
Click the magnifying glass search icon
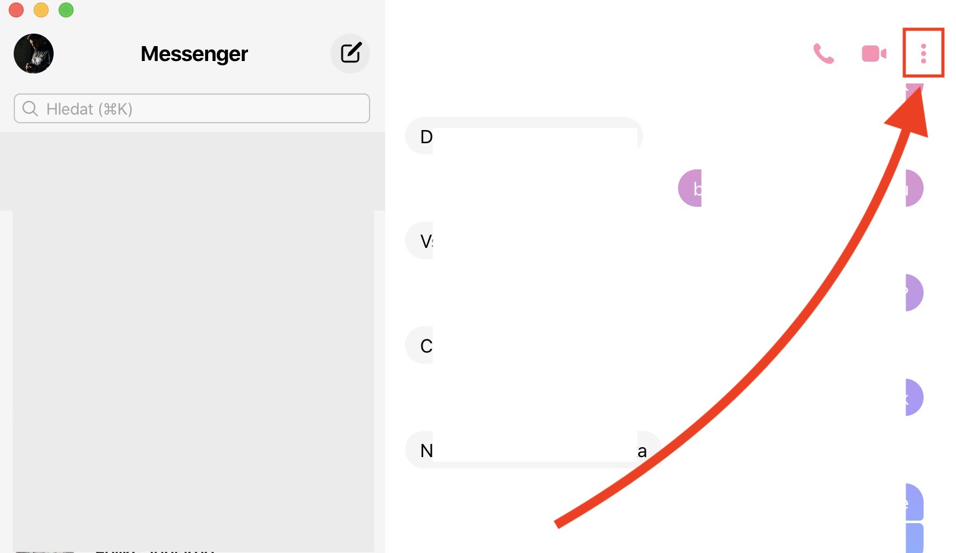pos(30,109)
